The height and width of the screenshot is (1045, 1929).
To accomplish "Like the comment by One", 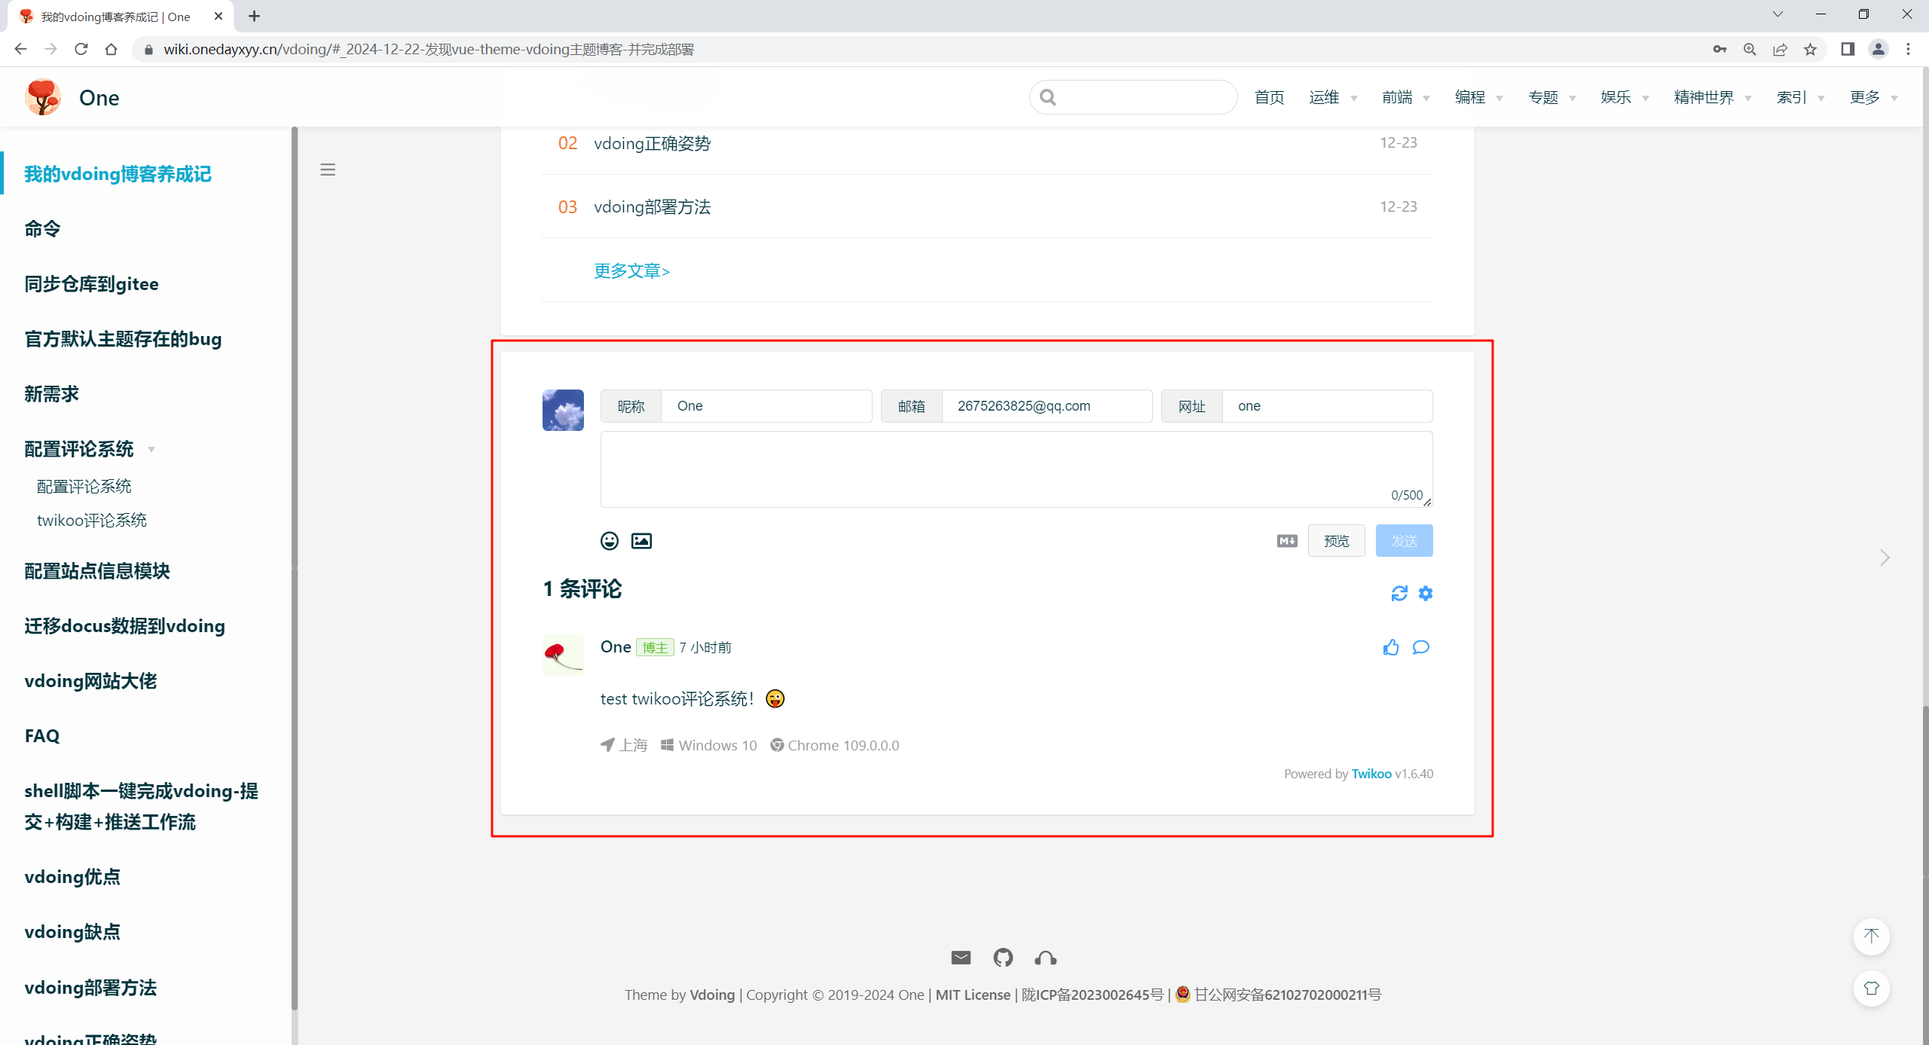I will [x=1391, y=647].
